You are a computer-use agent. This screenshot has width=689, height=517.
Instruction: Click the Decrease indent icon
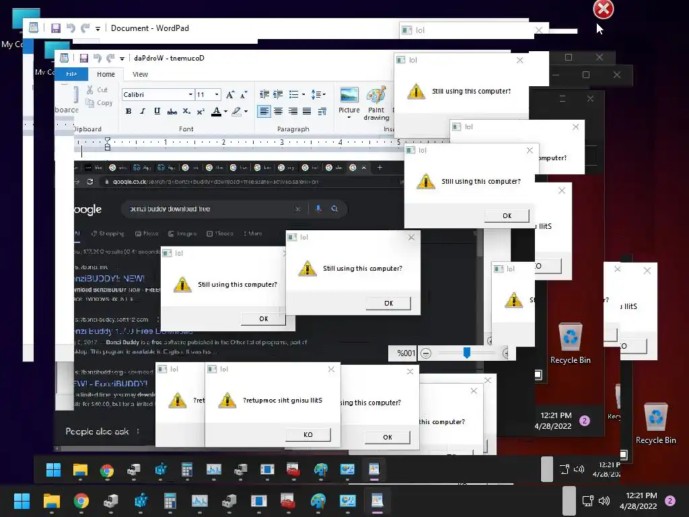tap(264, 94)
